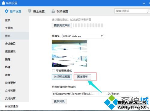Click the 关闭预览画面 button

[x=62, y=77]
